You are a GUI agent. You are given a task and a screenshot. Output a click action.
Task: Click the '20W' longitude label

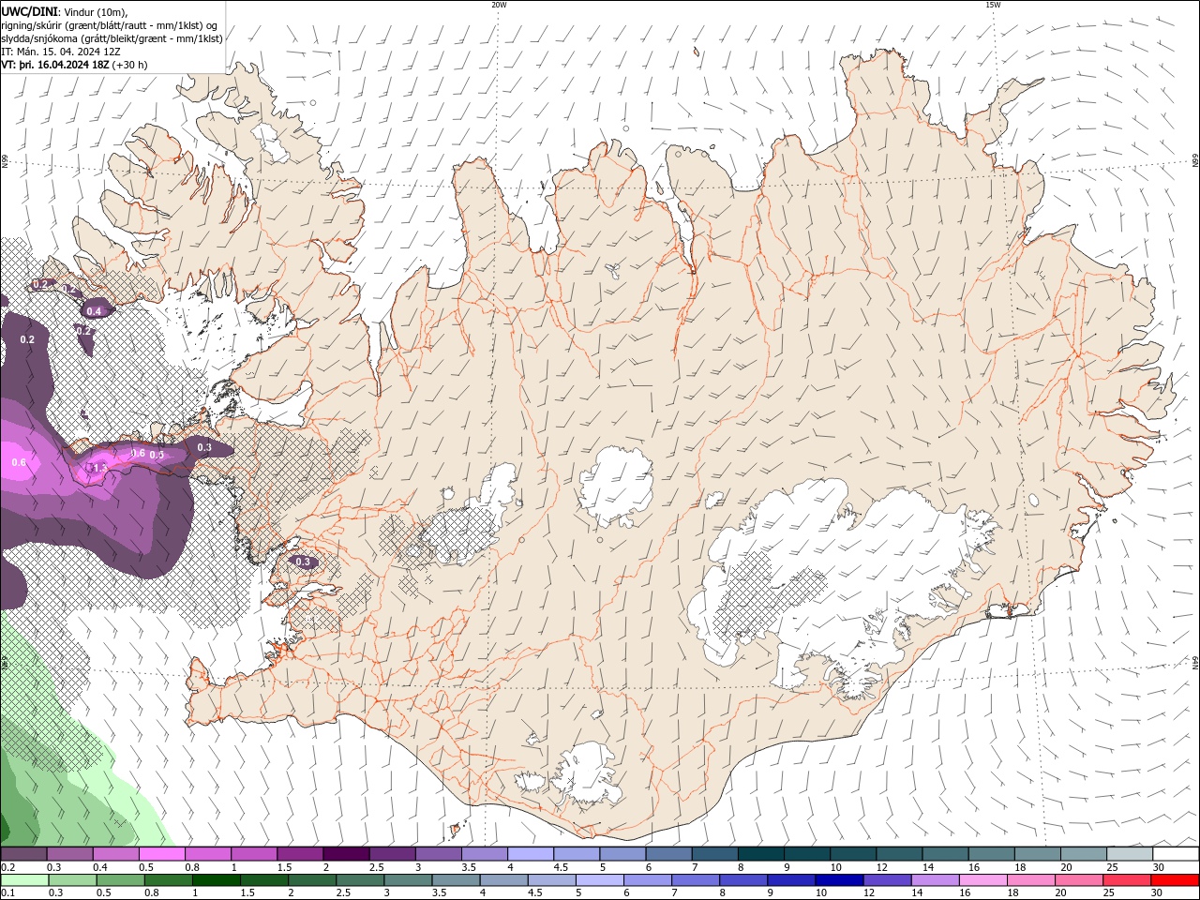coord(499,5)
